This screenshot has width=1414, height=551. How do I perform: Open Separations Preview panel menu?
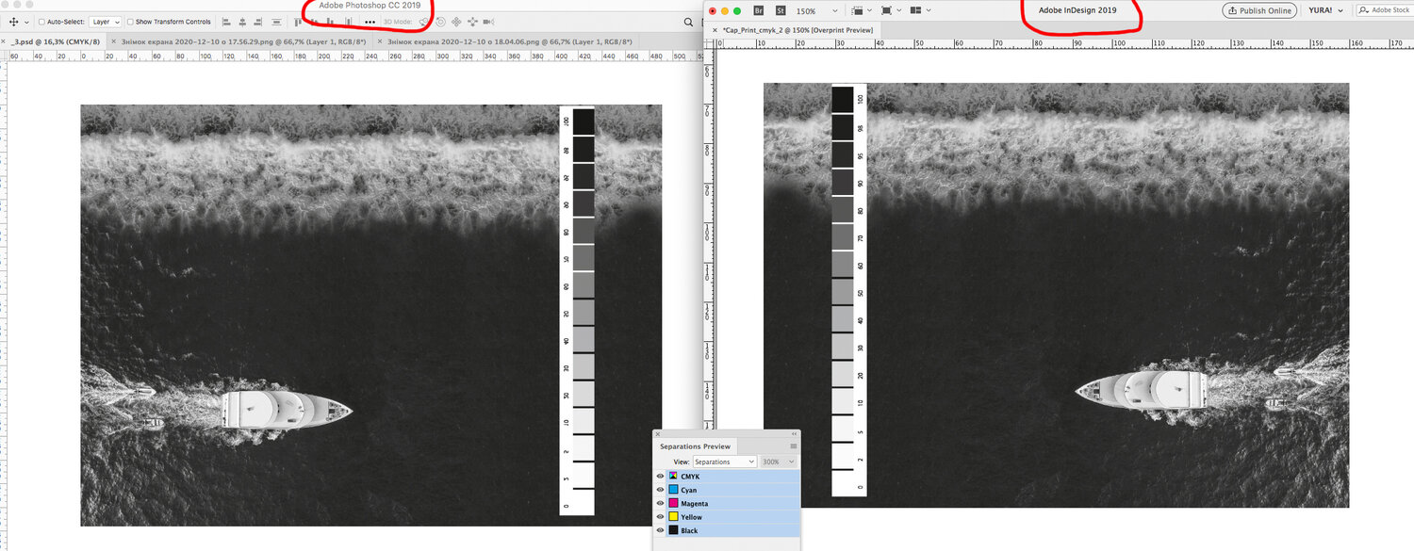coord(794,446)
